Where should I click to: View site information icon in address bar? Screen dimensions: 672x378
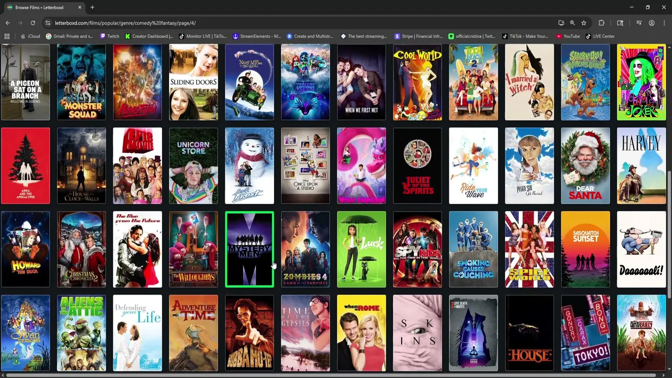click(48, 23)
